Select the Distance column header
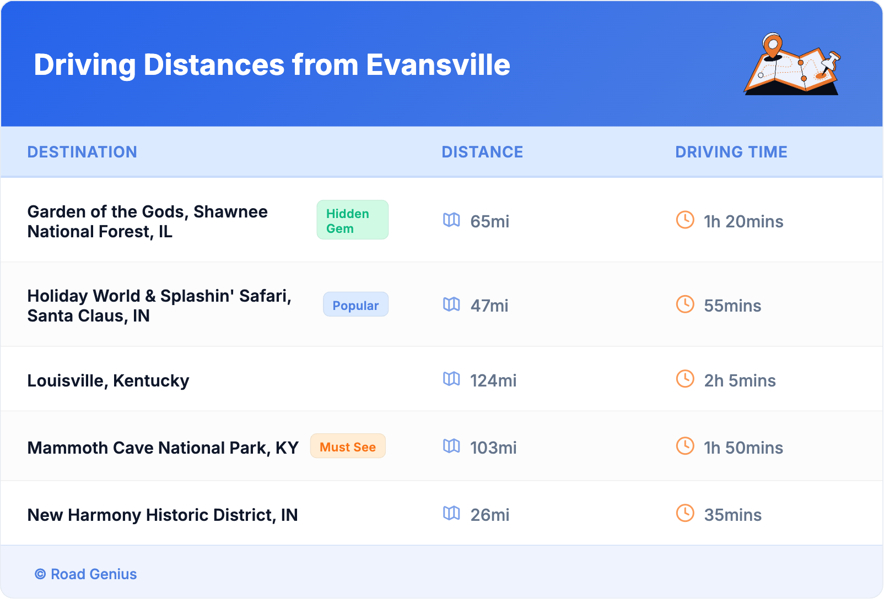The image size is (884, 599). (482, 152)
